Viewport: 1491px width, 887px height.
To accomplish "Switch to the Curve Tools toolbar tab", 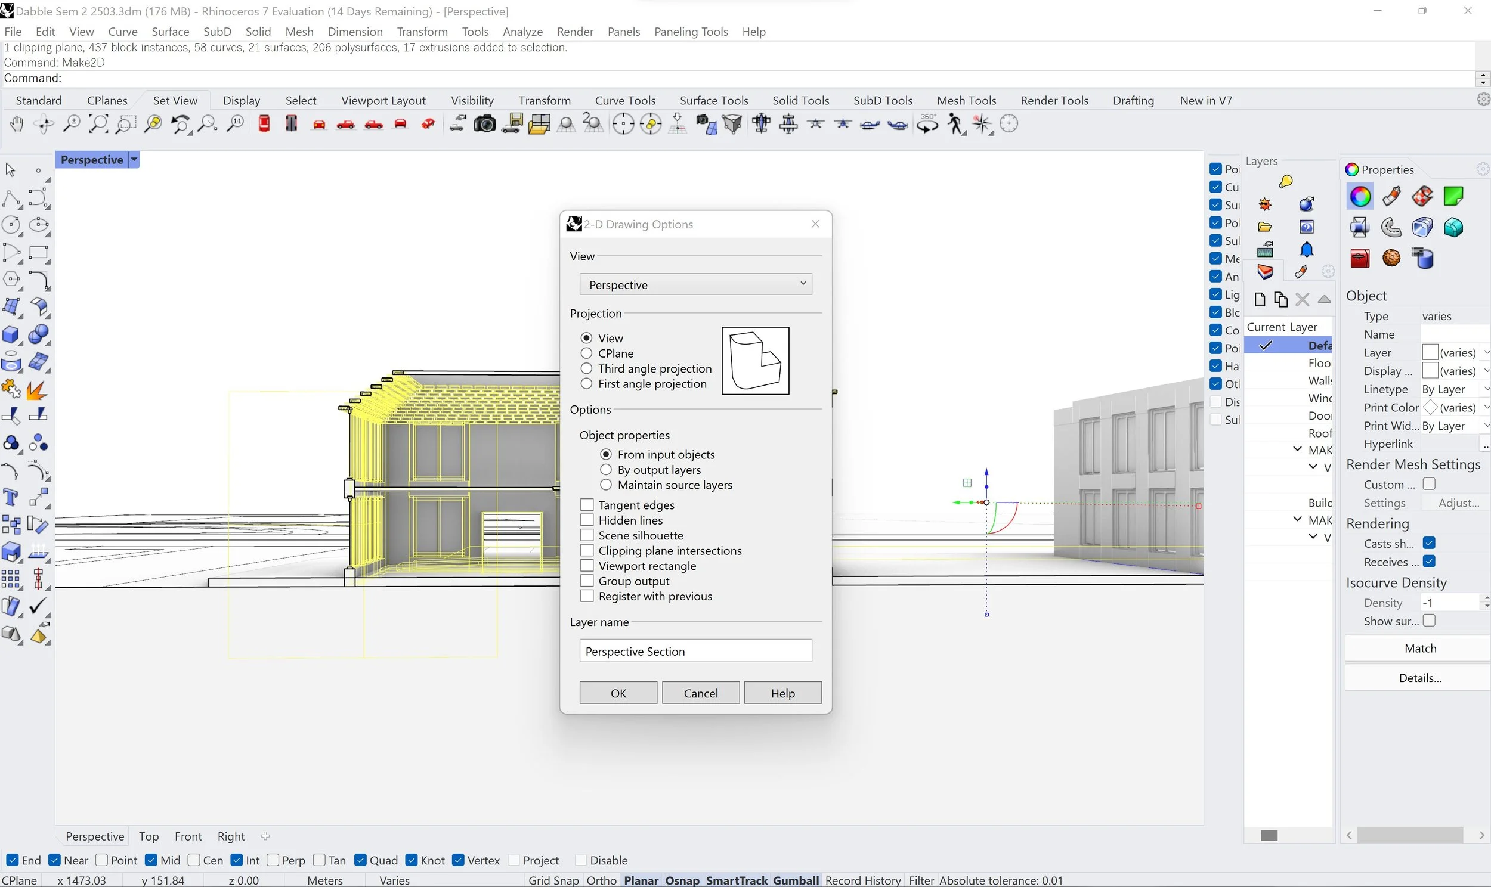I will [625, 100].
